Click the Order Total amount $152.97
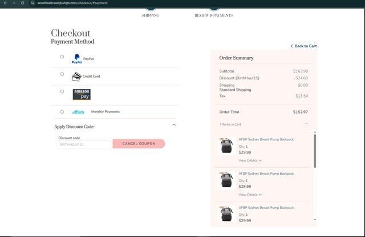365x237 pixels. tap(301, 112)
